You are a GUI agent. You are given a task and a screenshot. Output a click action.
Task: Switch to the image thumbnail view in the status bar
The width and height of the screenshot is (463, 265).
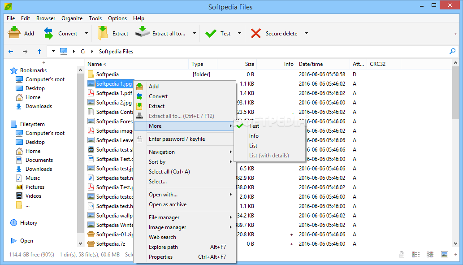click(444, 254)
